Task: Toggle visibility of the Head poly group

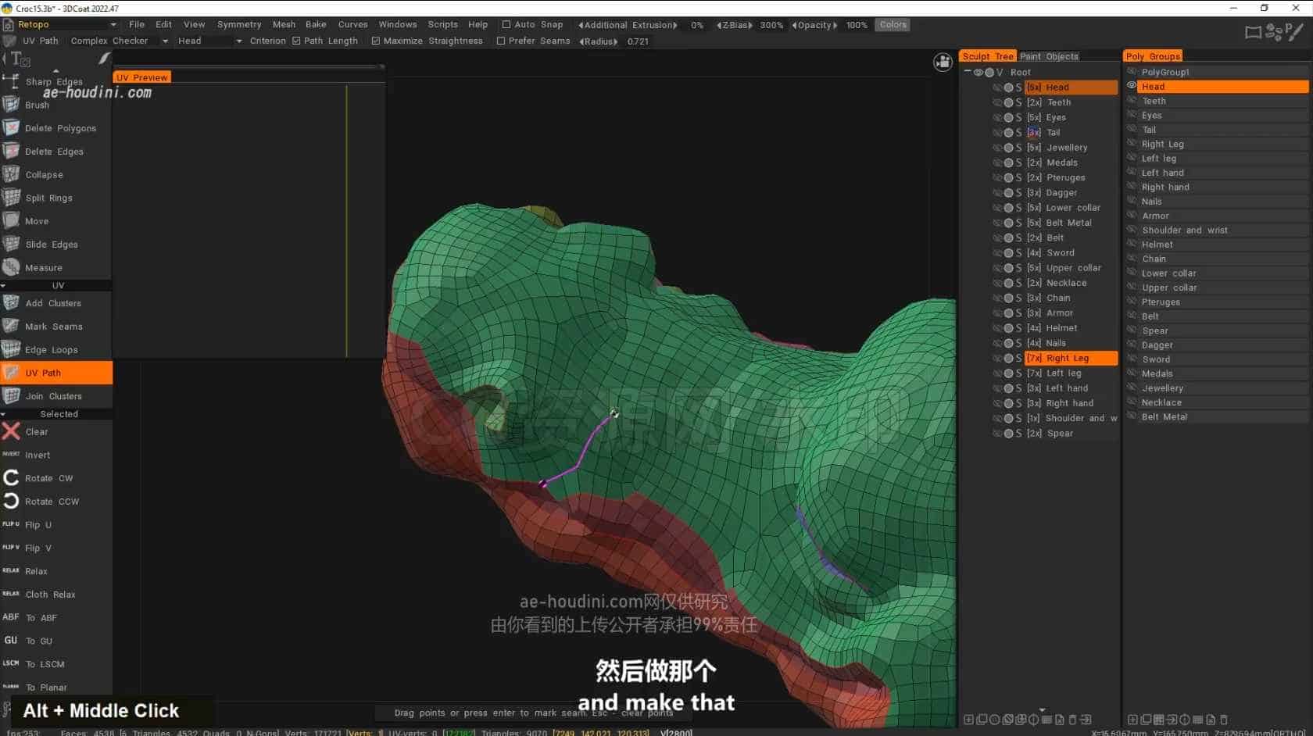Action: pyautogui.click(x=1131, y=86)
